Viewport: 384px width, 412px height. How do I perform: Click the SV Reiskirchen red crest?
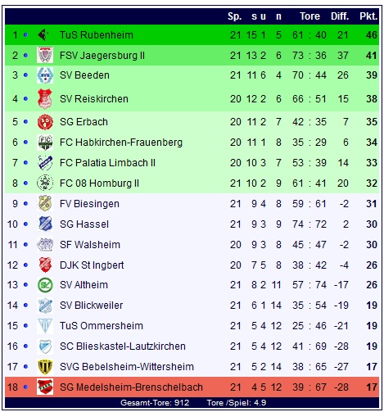[x=45, y=98]
